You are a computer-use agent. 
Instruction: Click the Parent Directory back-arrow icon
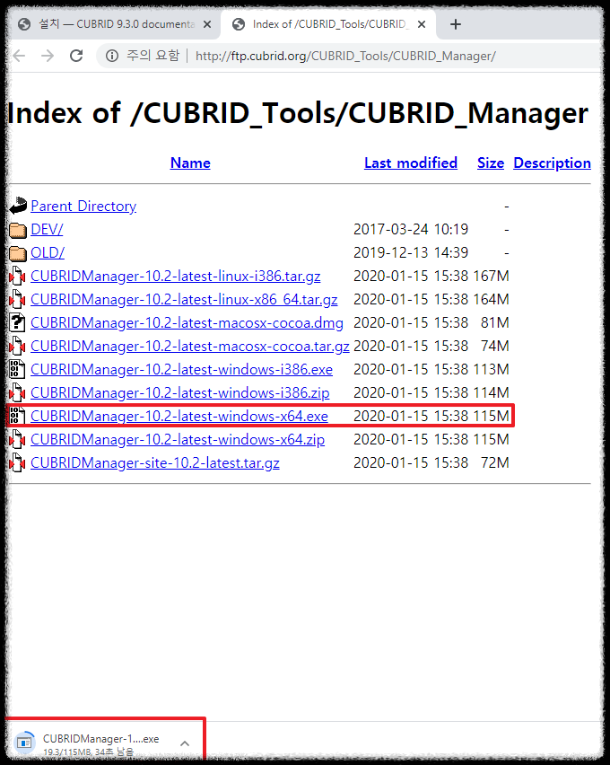(x=18, y=206)
